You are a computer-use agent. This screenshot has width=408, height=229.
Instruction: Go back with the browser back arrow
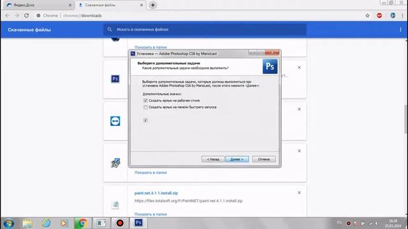7,15
